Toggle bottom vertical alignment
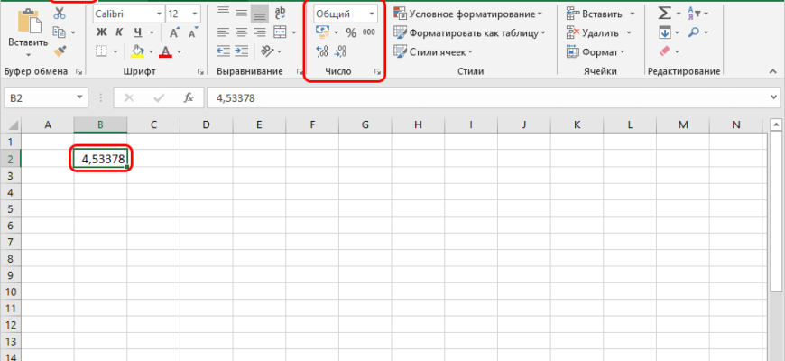The height and width of the screenshot is (361, 785). point(259,14)
